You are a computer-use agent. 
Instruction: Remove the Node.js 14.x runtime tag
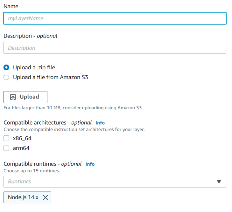point(46,197)
